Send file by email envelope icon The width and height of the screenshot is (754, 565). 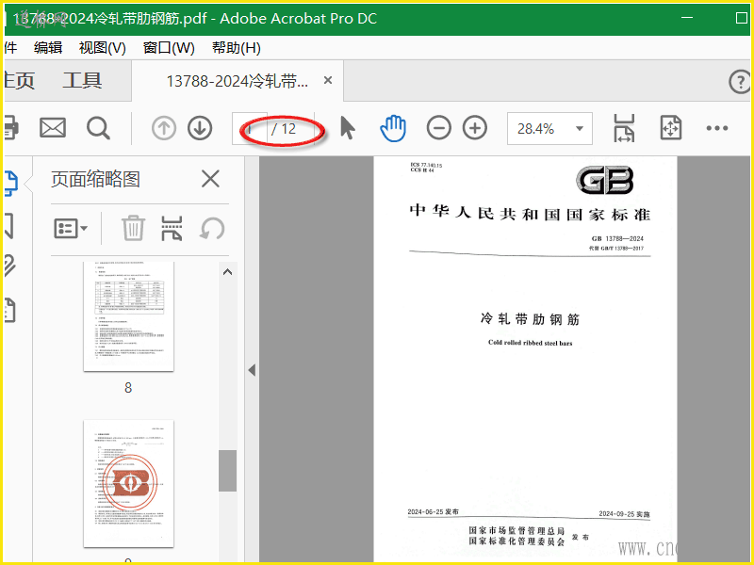[53, 128]
